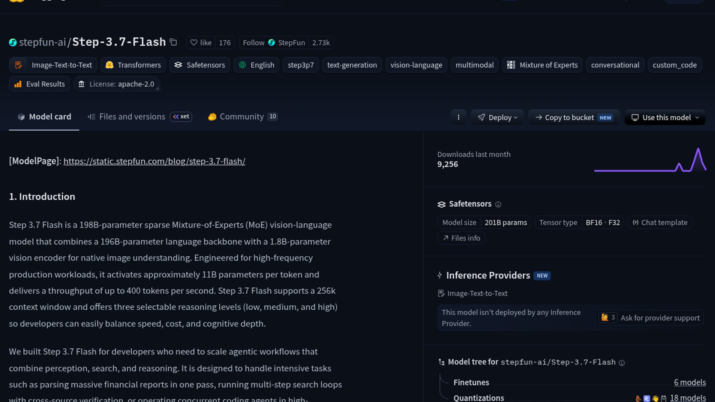Select the Transformers library tag

[x=133, y=65]
